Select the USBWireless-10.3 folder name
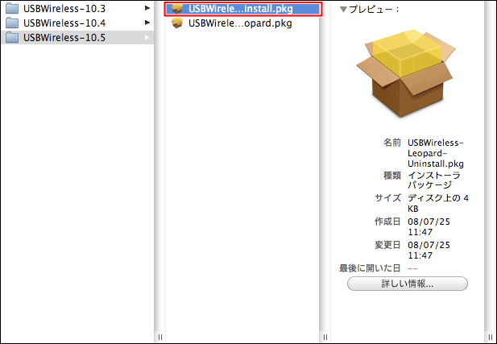The image size is (497, 344). pyautogui.click(x=64, y=9)
